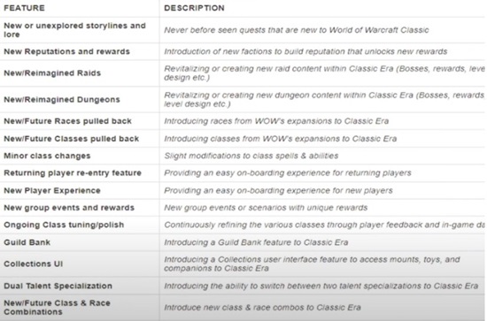Click the FEATURE column header
Screen dimensions: 487x321
(x=24, y=8)
